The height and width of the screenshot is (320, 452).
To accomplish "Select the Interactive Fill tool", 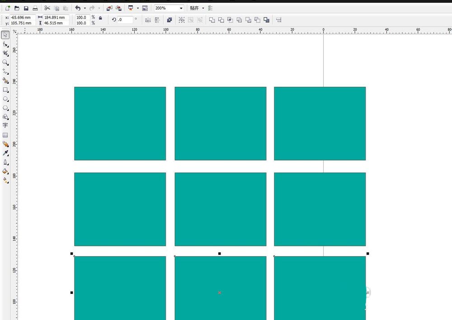I will pos(5,180).
